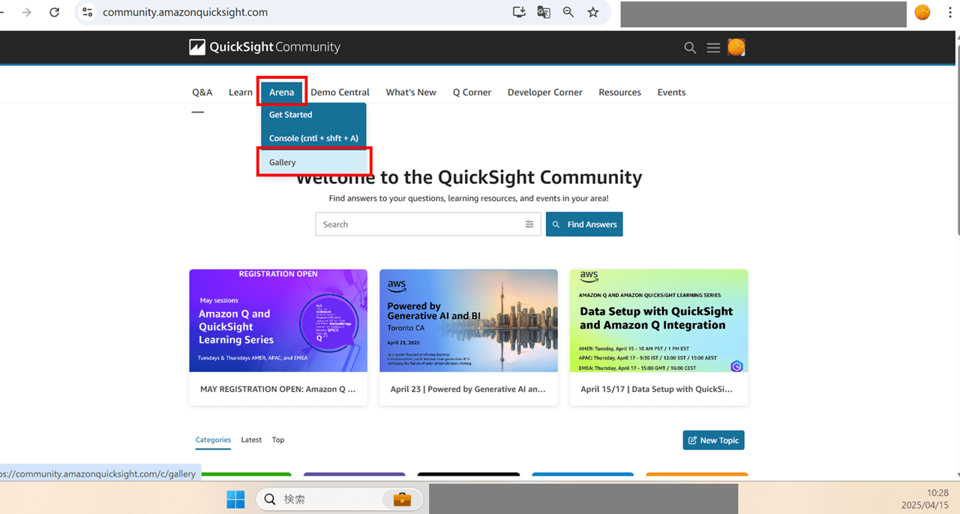This screenshot has height=514, width=960.
Task: Click the zoom magnifier icon in address bar
Action: pos(568,12)
